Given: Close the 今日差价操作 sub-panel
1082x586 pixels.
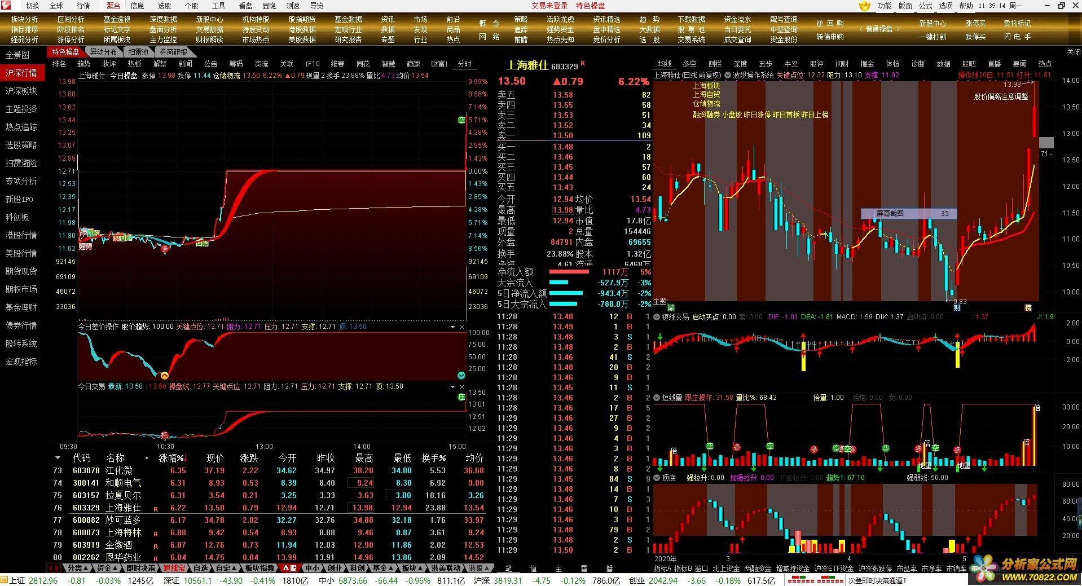Looking at the screenshot, I should (x=462, y=327).
